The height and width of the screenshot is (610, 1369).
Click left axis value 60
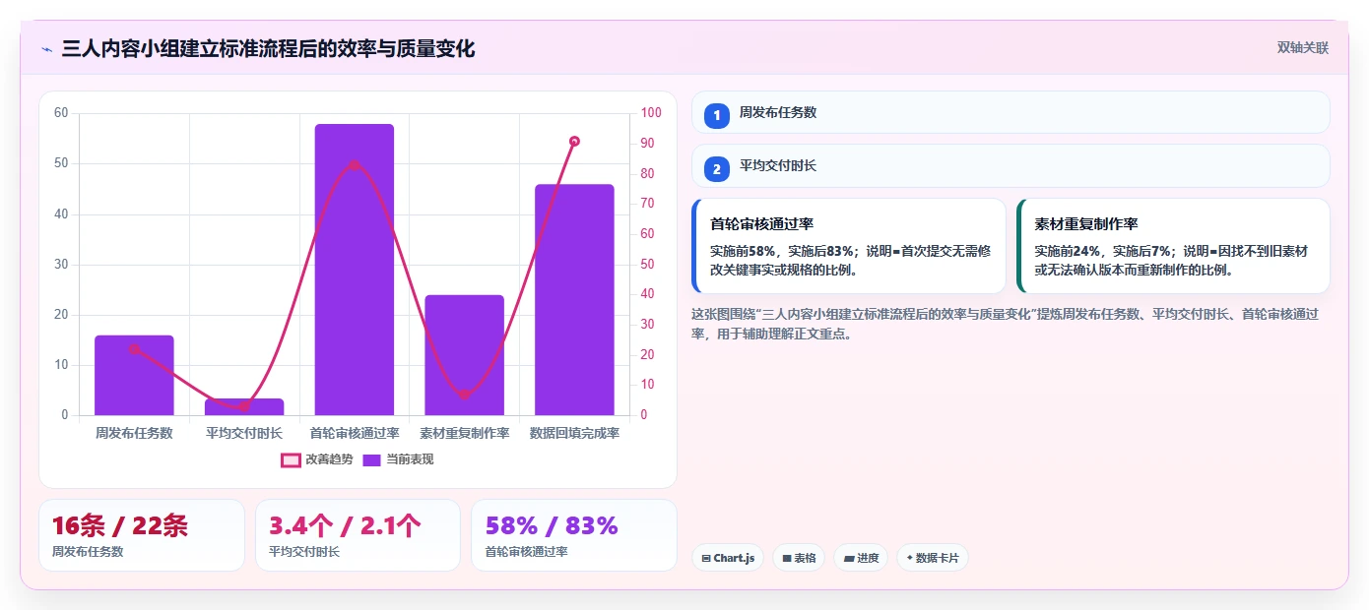coord(61,113)
